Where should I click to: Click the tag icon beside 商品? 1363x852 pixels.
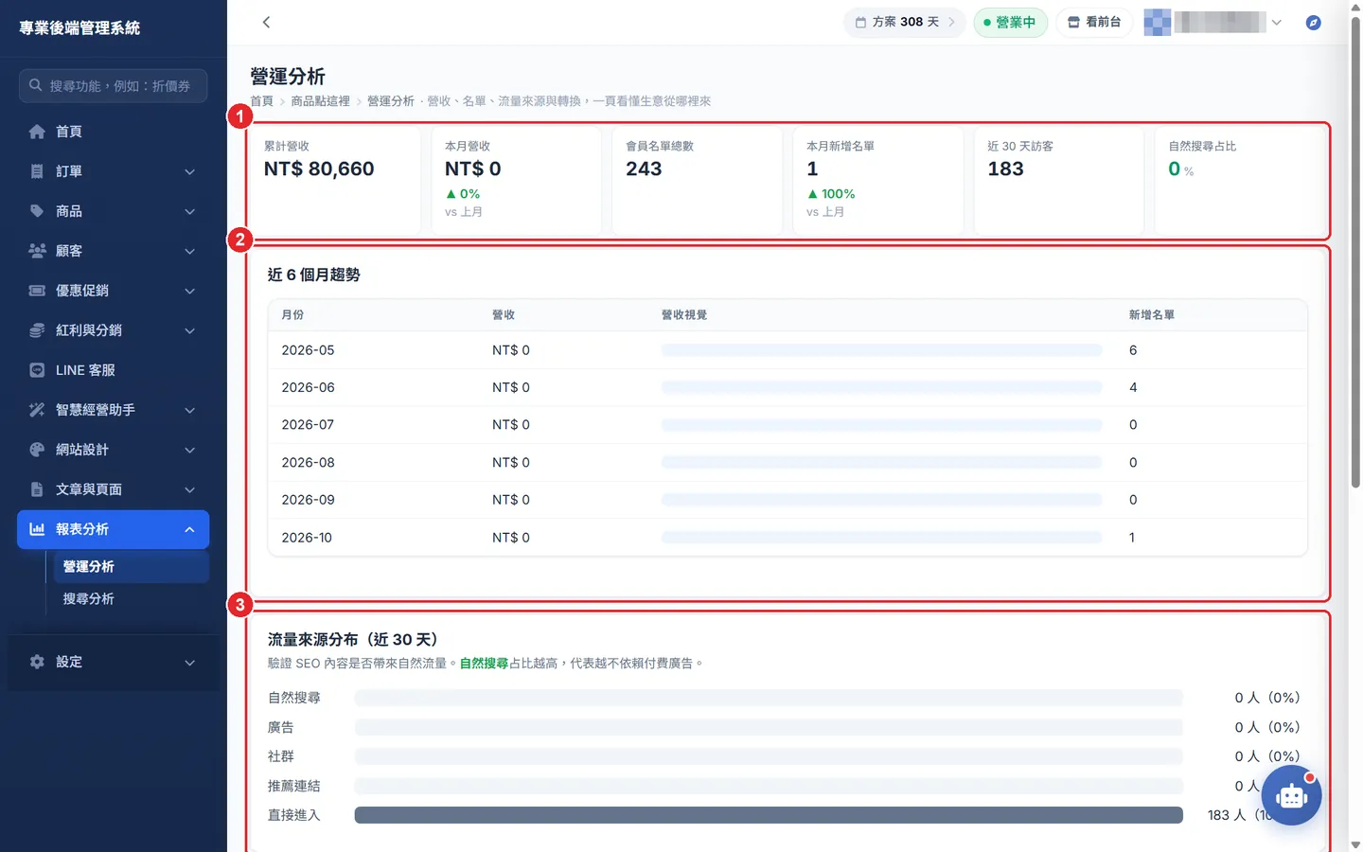click(37, 211)
